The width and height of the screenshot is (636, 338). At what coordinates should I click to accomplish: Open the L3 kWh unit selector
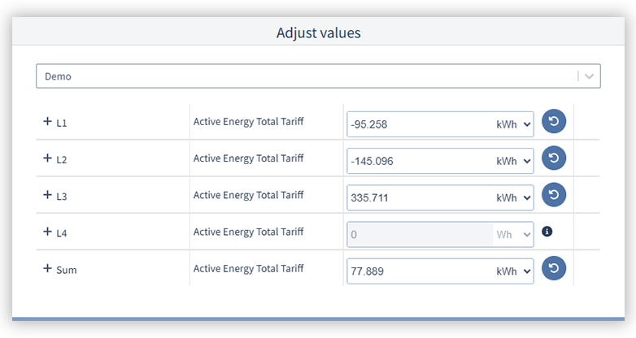[514, 197]
